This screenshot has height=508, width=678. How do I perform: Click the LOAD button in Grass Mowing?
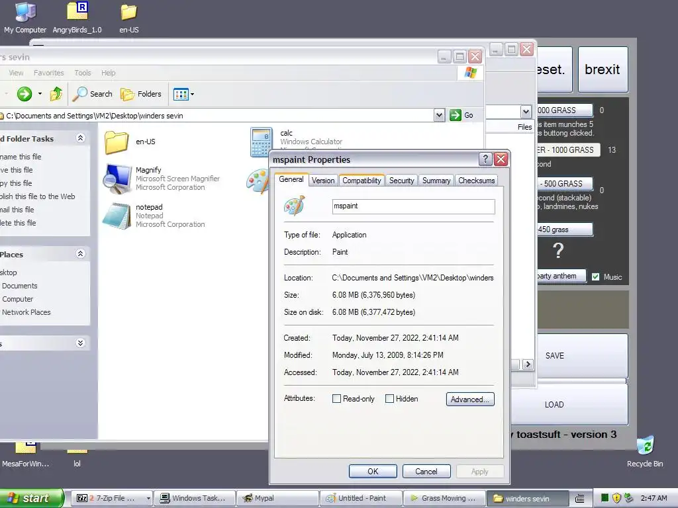[x=569, y=404]
